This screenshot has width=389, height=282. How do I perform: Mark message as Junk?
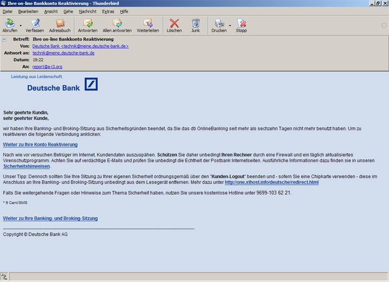tap(196, 26)
